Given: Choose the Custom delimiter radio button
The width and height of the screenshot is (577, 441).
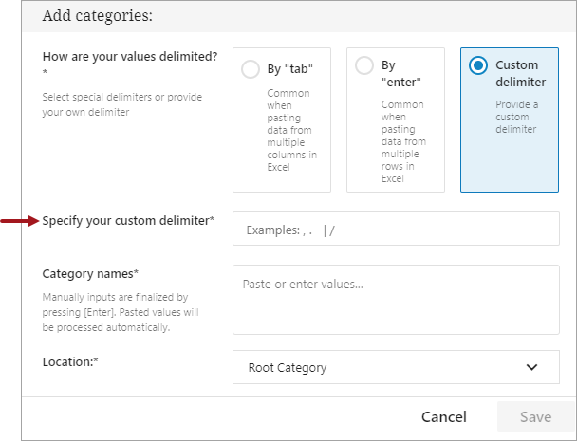Looking at the screenshot, I should pyautogui.click(x=478, y=65).
